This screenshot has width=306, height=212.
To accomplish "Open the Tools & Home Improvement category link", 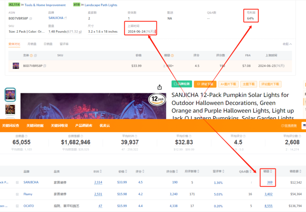I will pos(45,5).
